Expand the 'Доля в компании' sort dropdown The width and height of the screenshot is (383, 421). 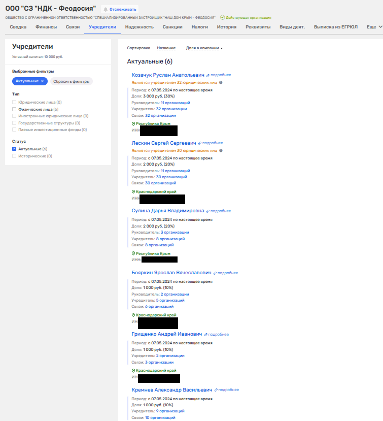click(x=204, y=48)
